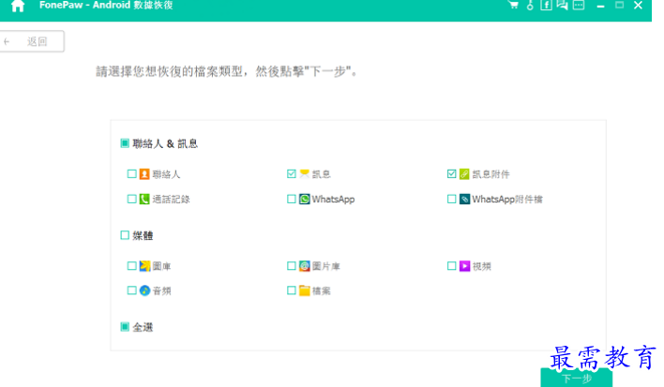664x387 pixels.
Task: Open the more menu icon in title bar
Action: pos(579,5)
